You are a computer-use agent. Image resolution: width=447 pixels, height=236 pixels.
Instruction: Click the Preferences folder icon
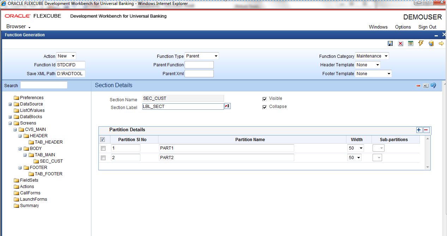click(x=16, y=98)
